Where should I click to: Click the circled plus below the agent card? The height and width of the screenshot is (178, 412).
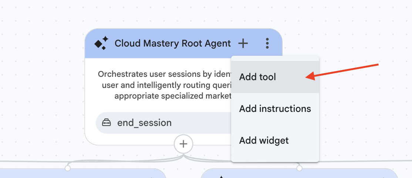(x=183, y=144)
